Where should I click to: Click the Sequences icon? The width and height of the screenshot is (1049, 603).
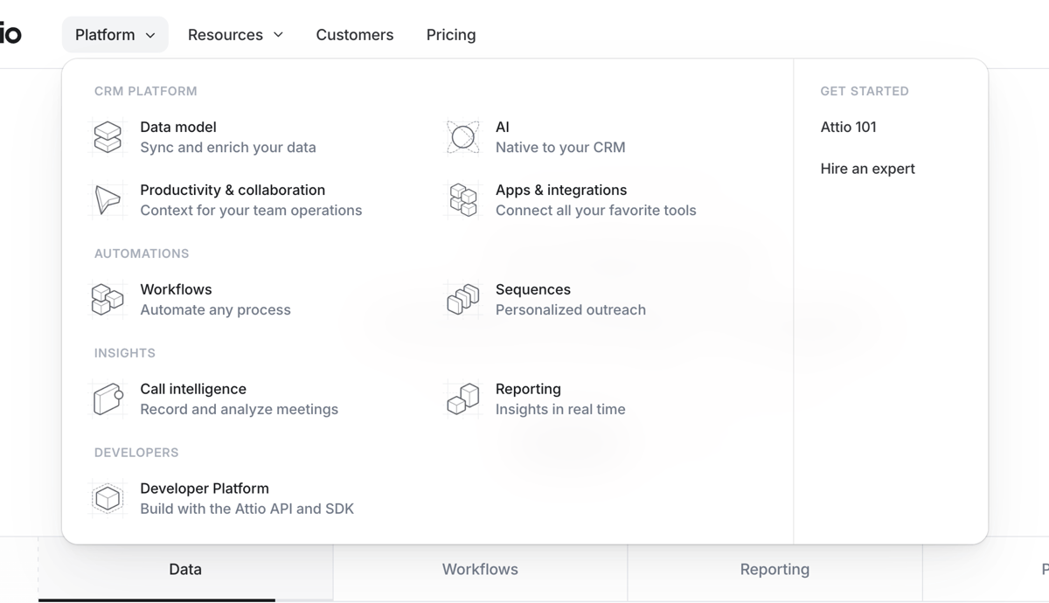[462, 299]
